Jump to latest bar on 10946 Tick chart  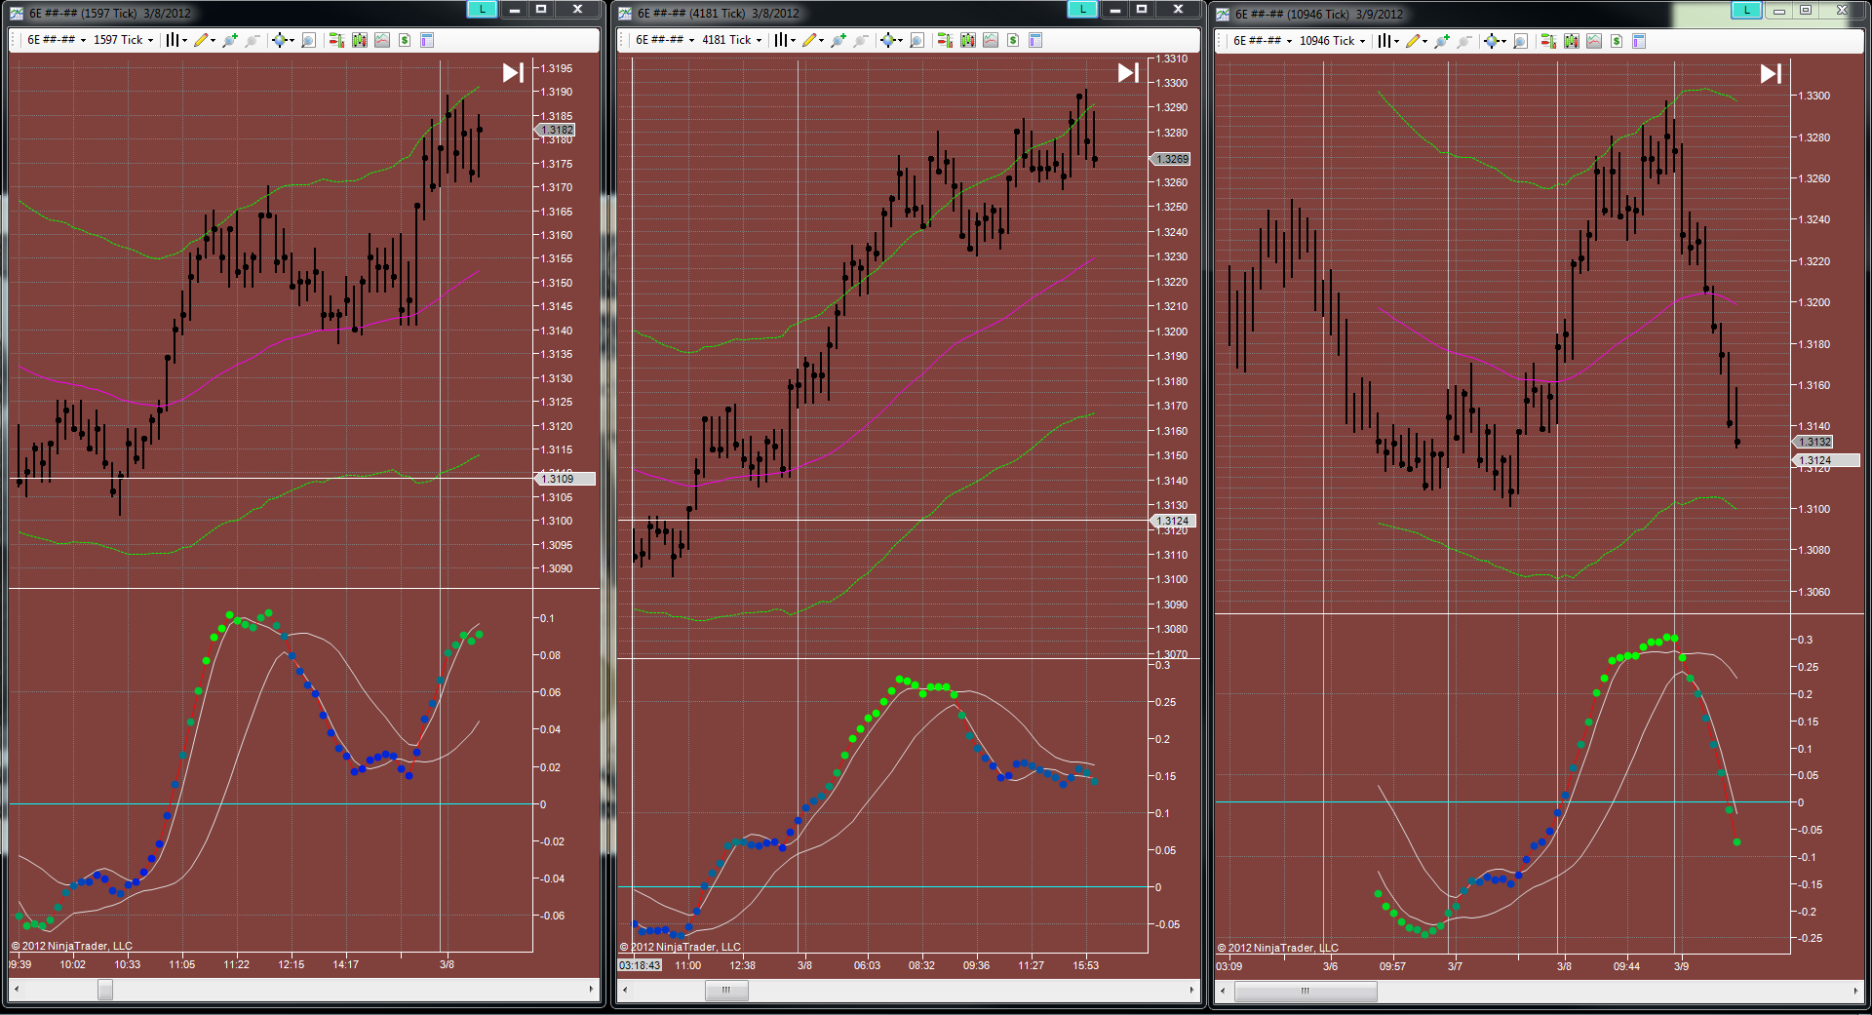pyautogui.click(x=1772, y=74)
